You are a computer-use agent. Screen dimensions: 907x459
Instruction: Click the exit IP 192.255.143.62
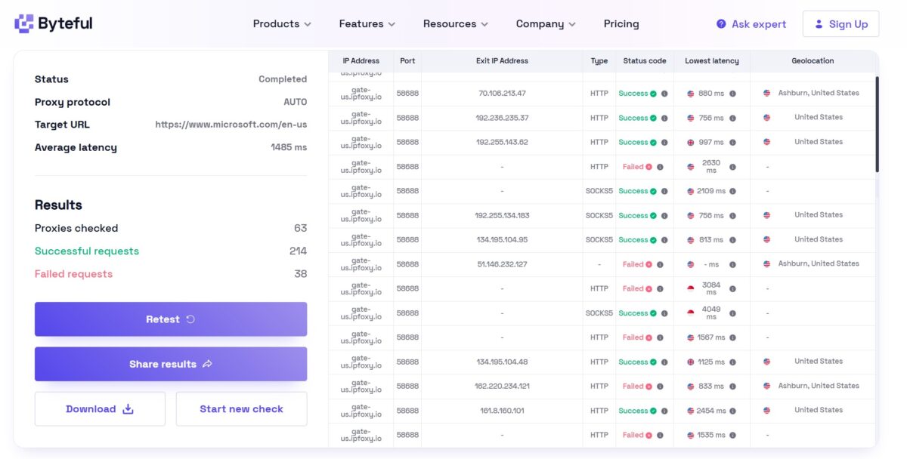[503, 142]
